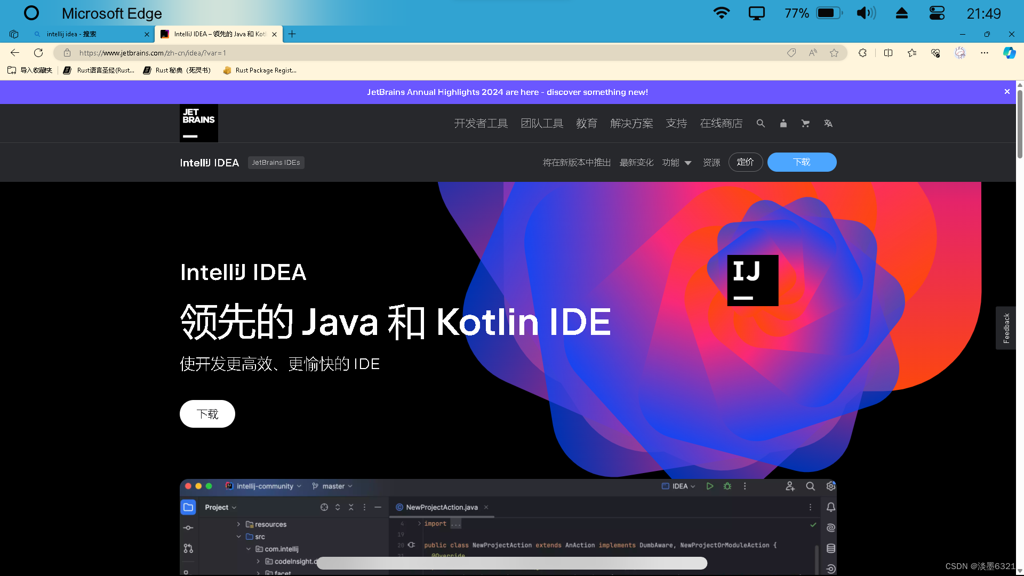Screen dimensions: 1024x576
Task: Reload the current page
Action: coord(38,53)
